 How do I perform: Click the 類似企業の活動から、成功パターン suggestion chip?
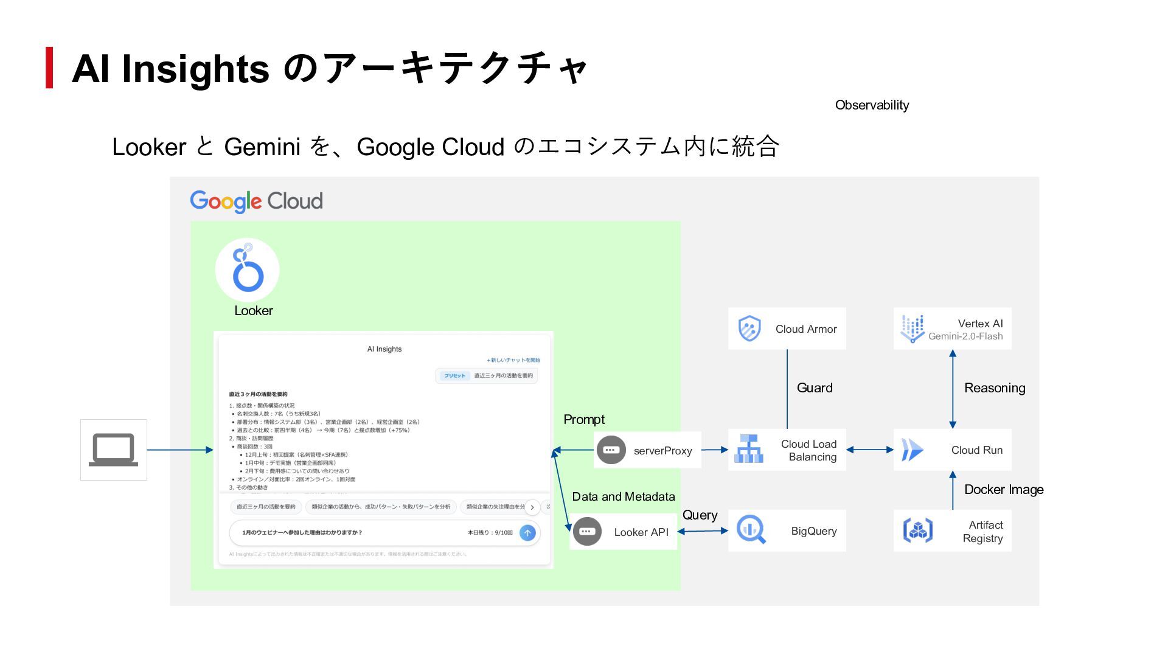pos(381,507)
